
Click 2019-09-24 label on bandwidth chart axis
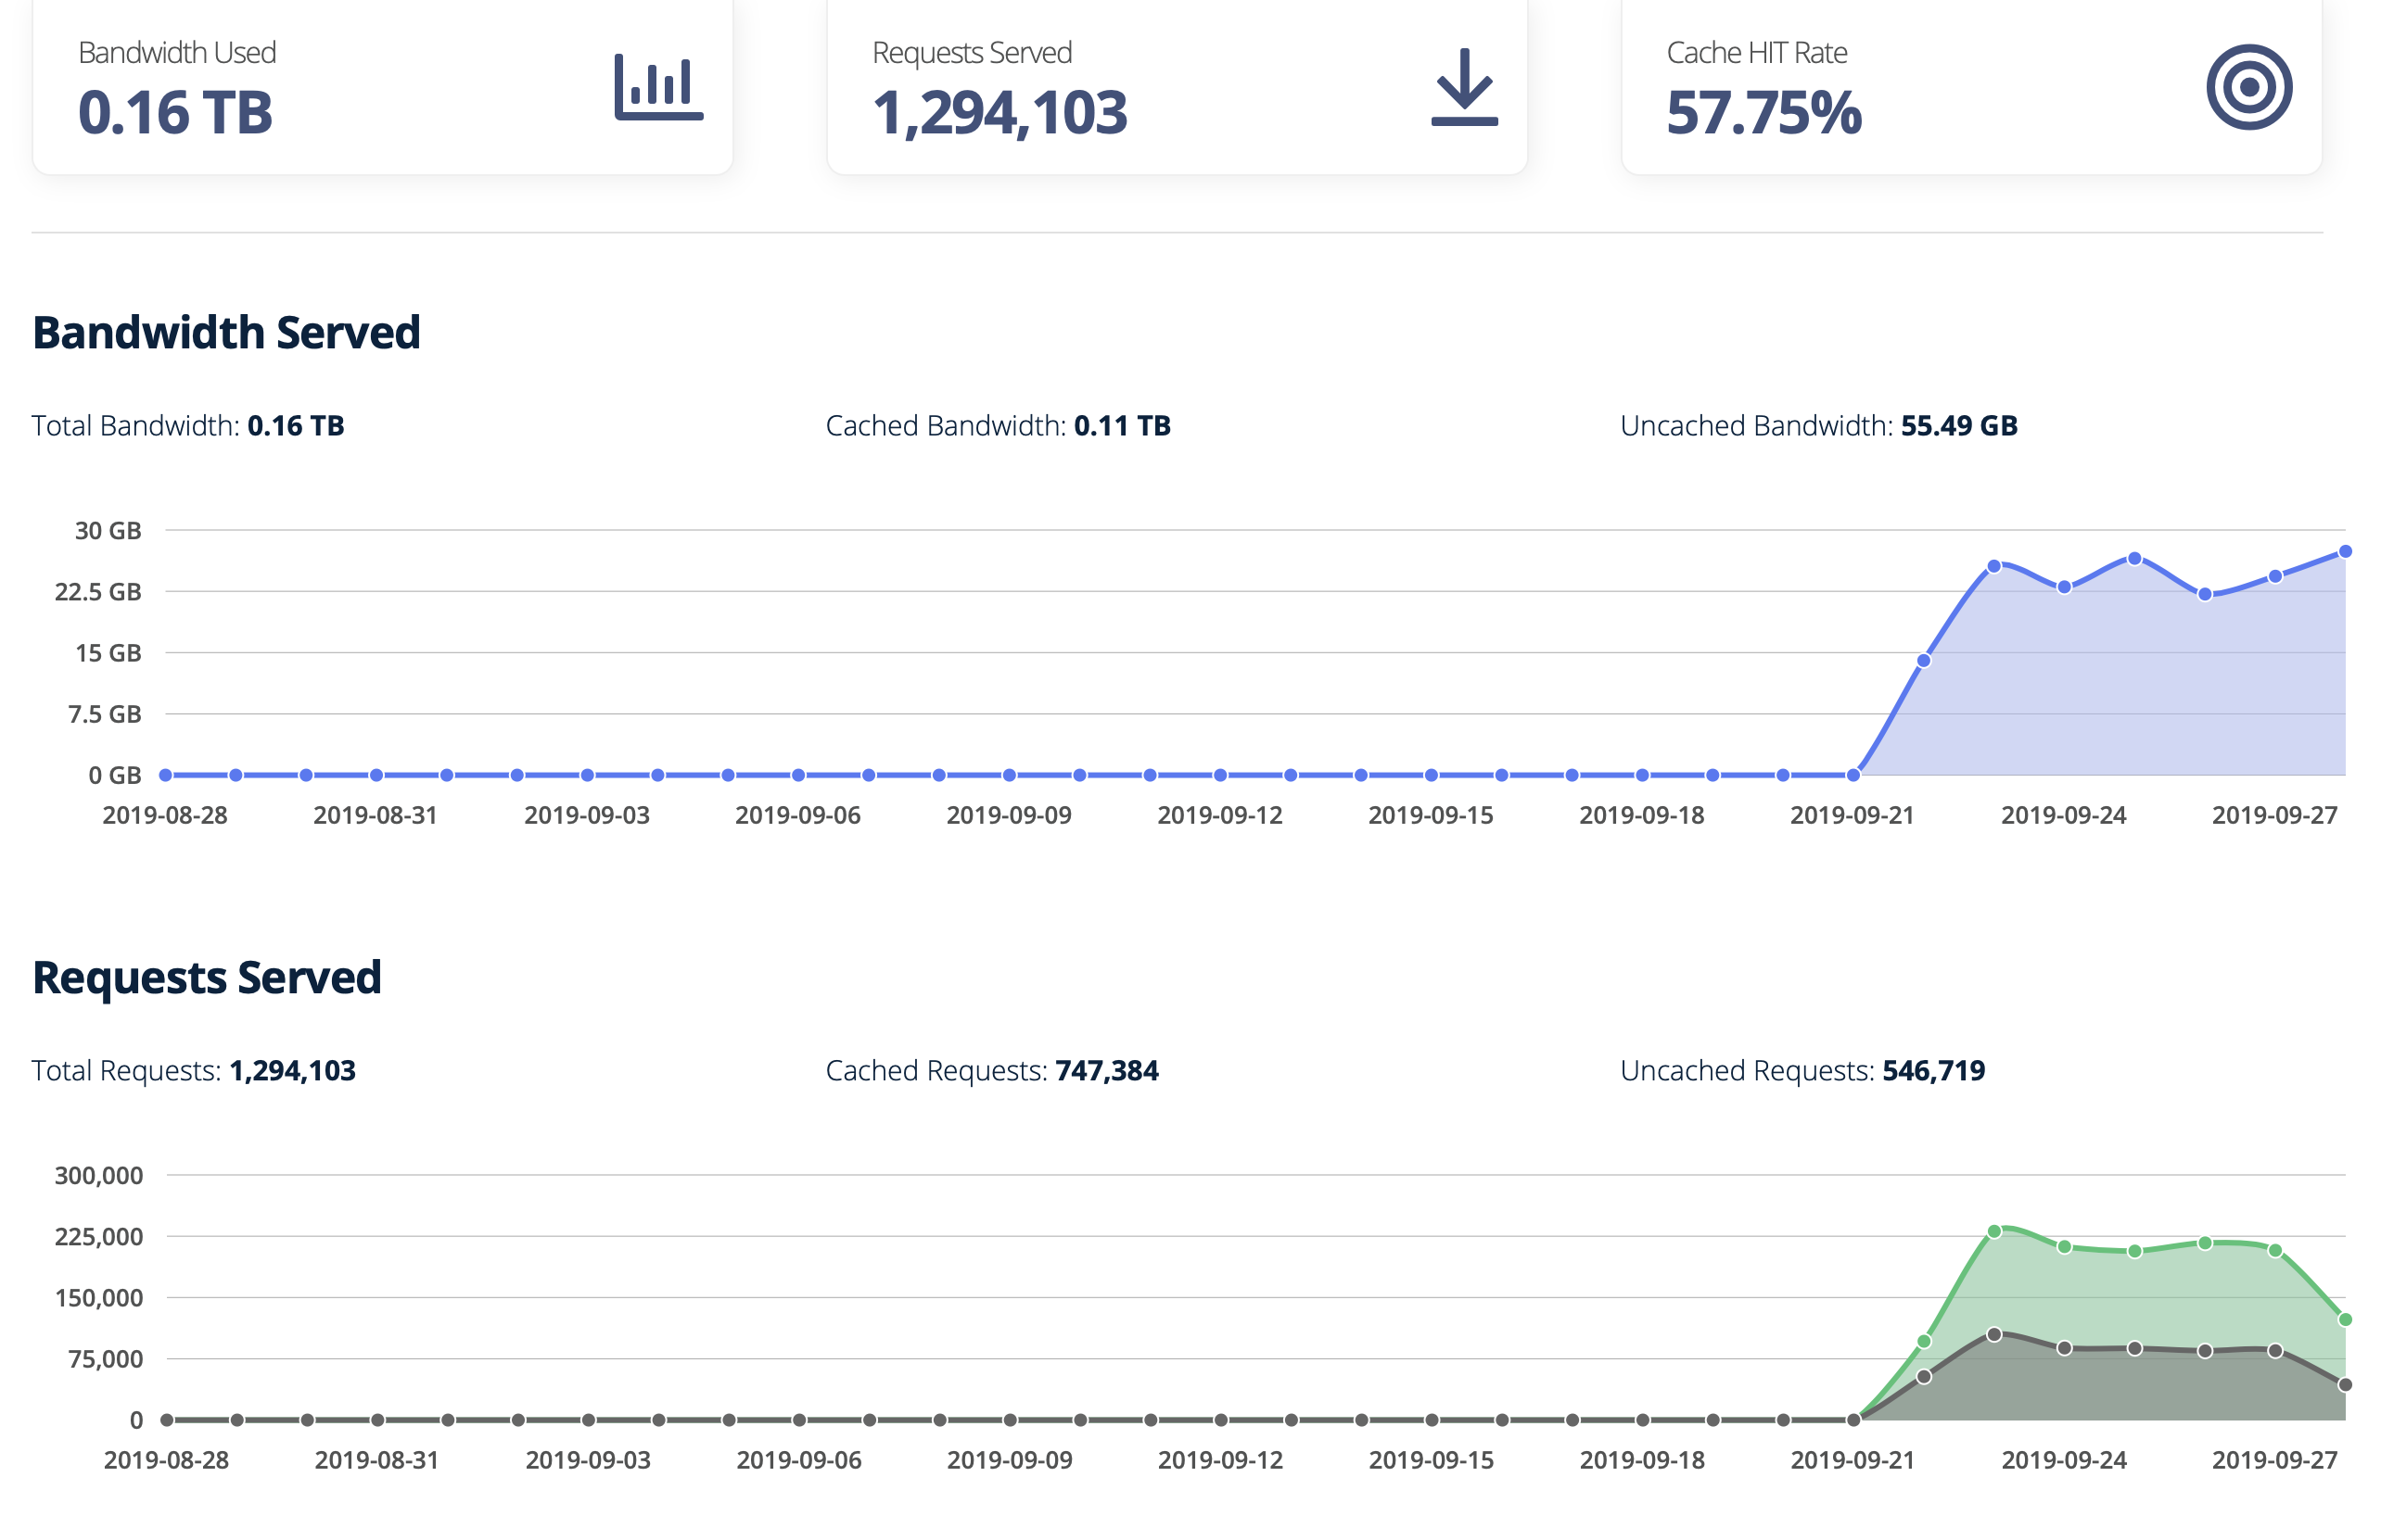[x=2063, y=815]
